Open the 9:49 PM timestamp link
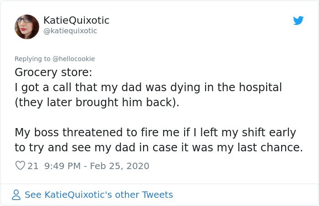The image size is (319, 206). [62, 166]
